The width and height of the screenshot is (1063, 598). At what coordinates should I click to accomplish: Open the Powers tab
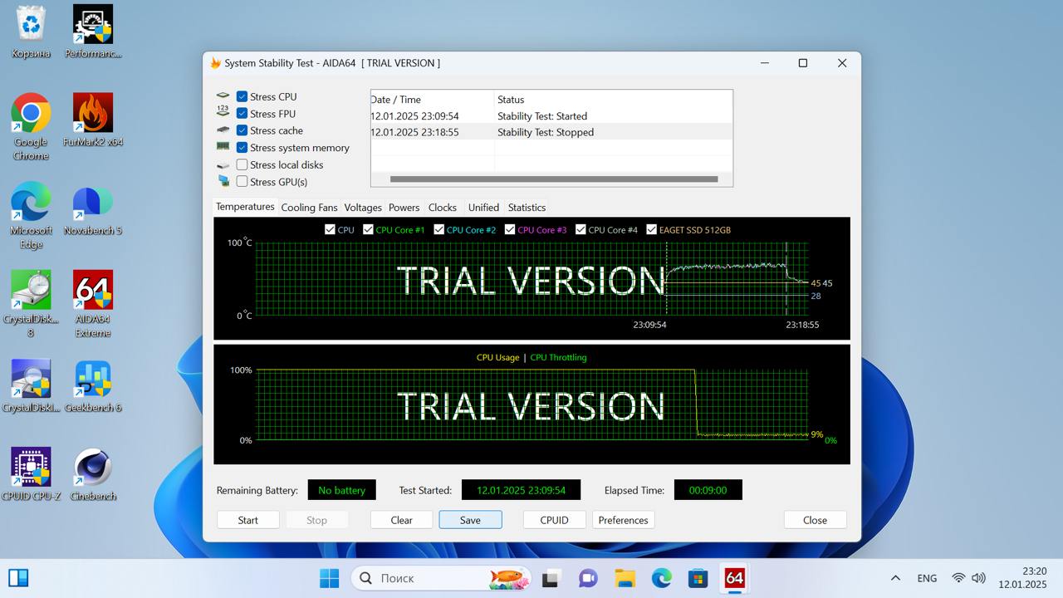click(404, 208)
